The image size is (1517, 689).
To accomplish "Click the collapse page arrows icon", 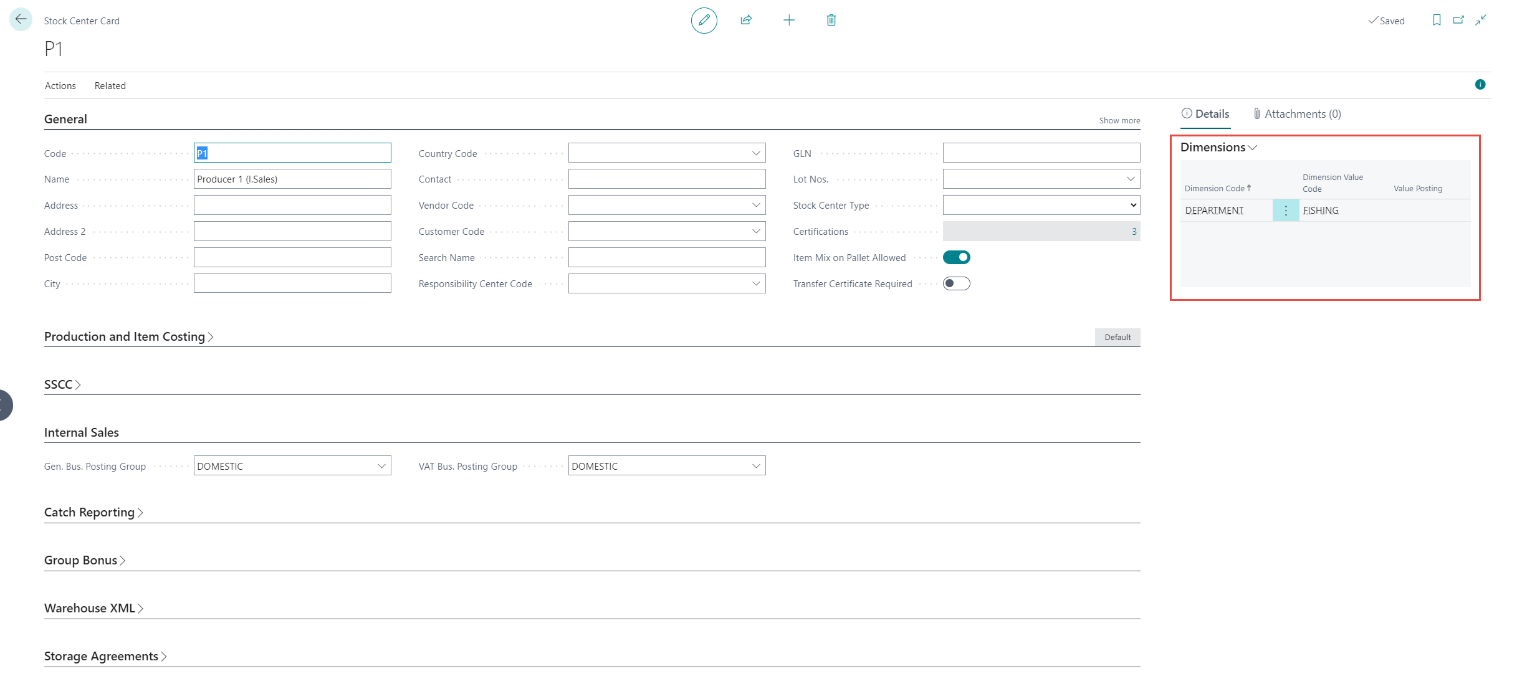I will [1481, 20].
